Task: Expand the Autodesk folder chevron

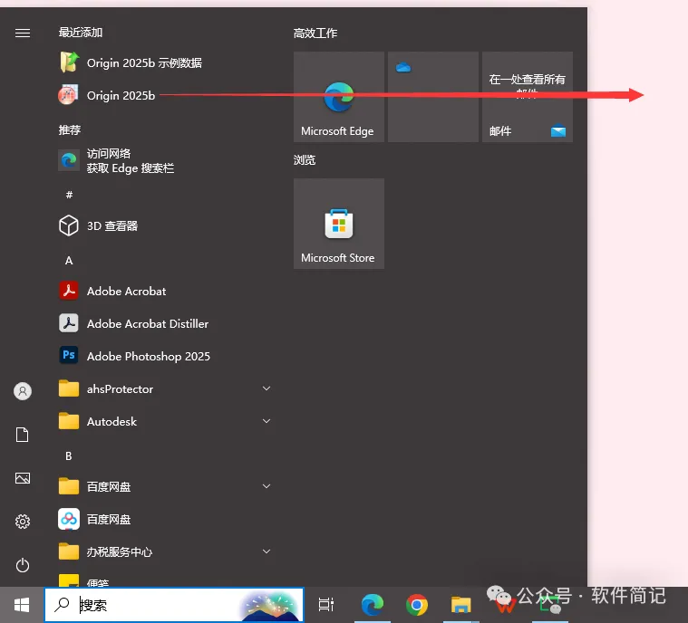Action: [x=266, y=421]
